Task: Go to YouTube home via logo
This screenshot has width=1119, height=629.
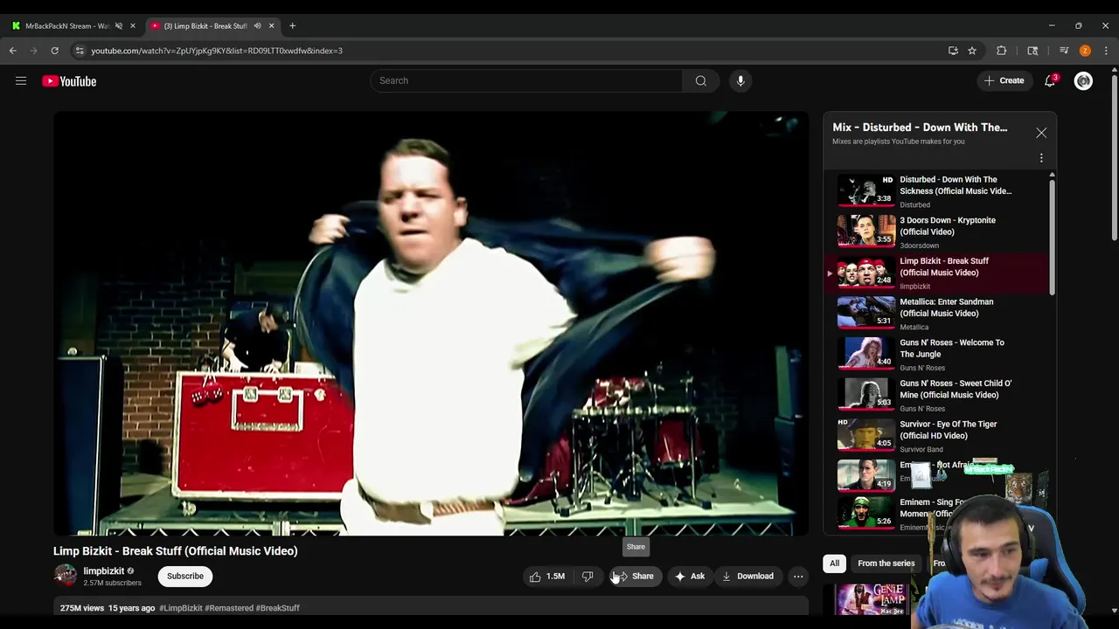Action: coord(69,81)
